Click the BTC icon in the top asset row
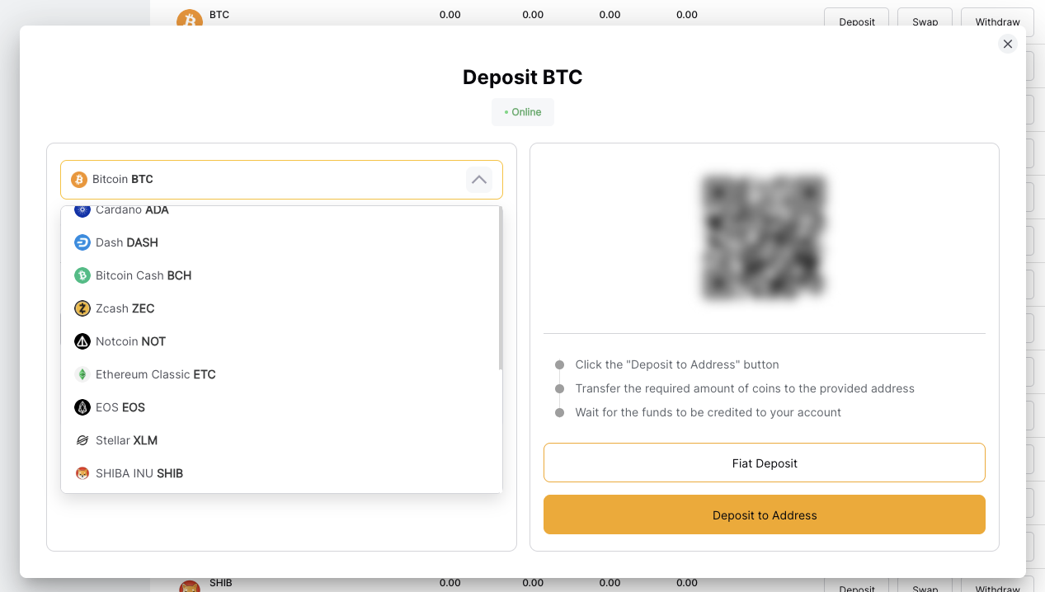This screenshot has width=1045, height=592. pyautogui.click(x=191, y=17)
